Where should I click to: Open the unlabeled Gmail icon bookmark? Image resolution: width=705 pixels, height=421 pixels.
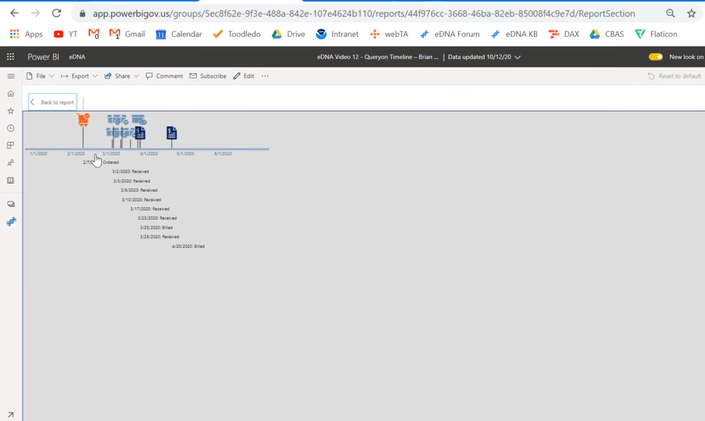click(x=94, y=34)
